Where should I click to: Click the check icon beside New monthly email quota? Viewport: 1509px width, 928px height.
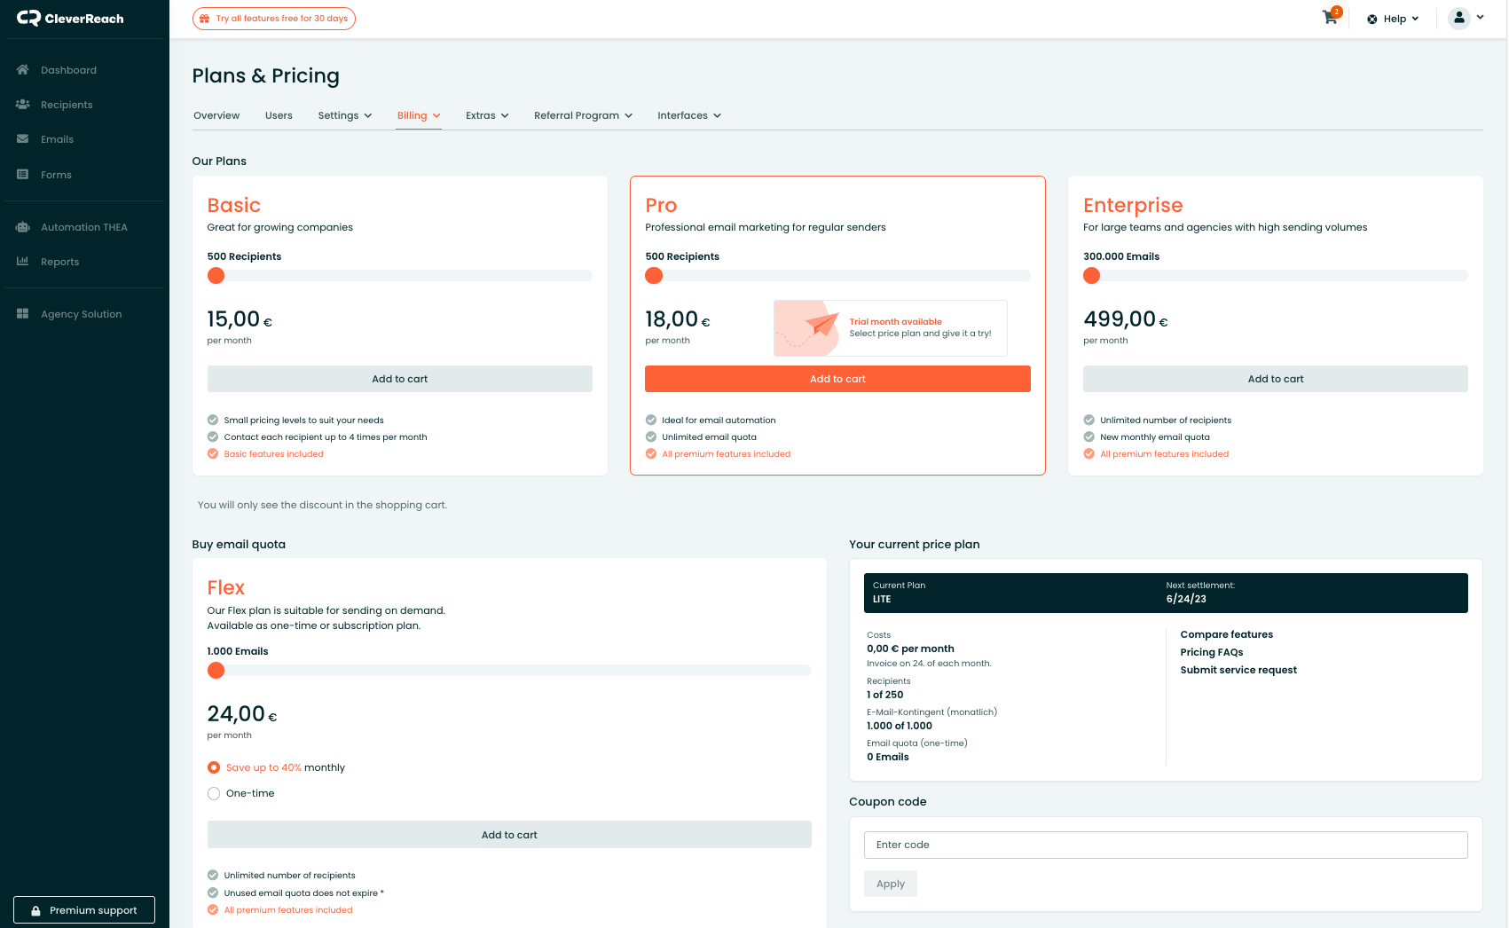(1089, 437)
